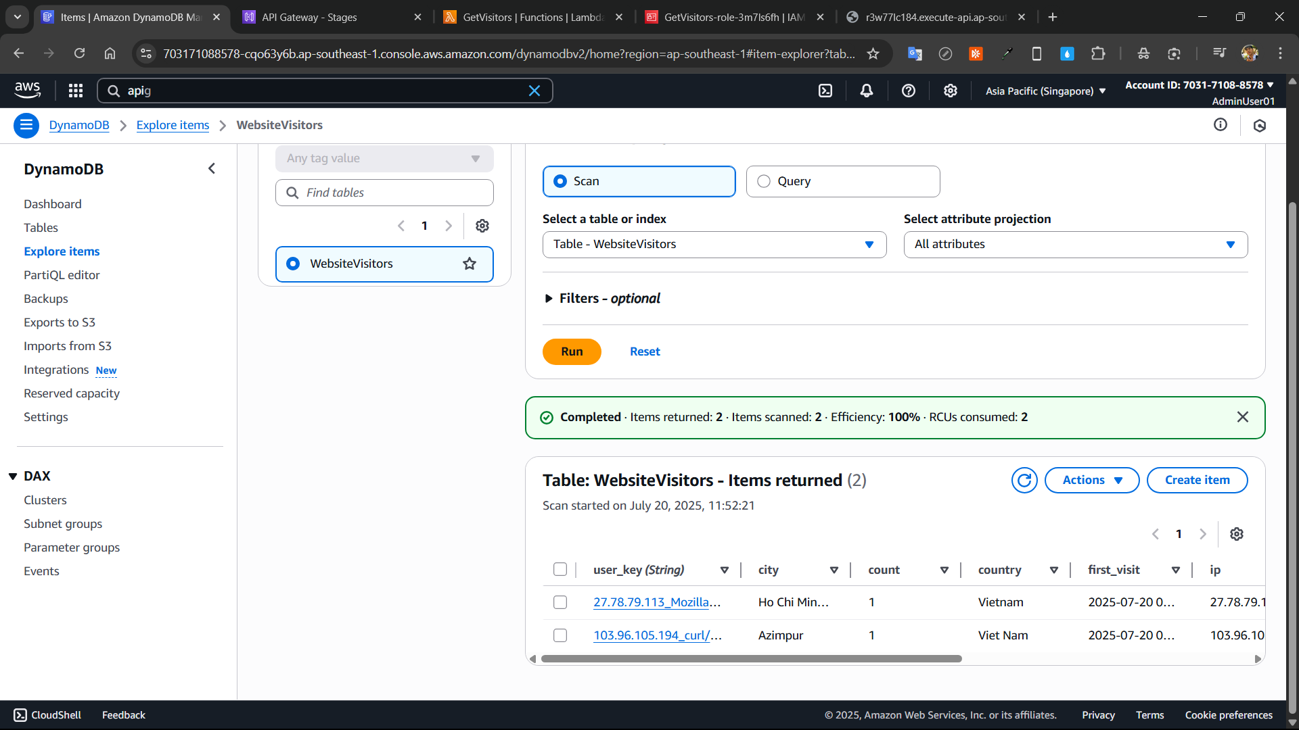Screen dimensions: 1299x730
Task: Focus the AWS search box containing apig
Action: point(325,91)
